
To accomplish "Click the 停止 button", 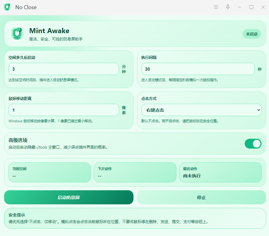I will click(201, 197).
